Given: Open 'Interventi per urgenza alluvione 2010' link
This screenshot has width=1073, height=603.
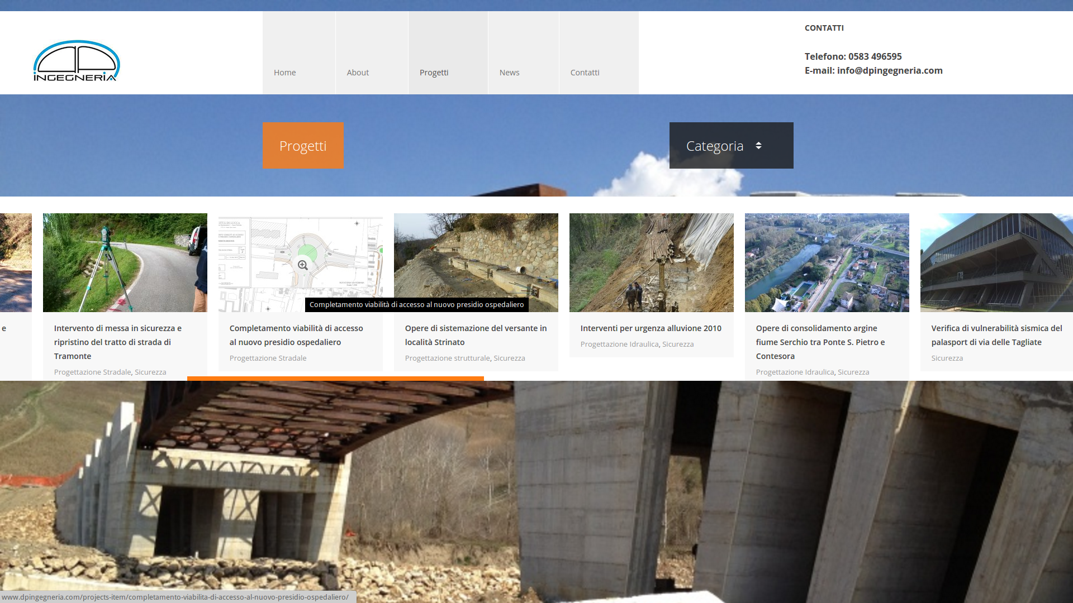Looking at the screenshot, I should (x=651, y=328).
